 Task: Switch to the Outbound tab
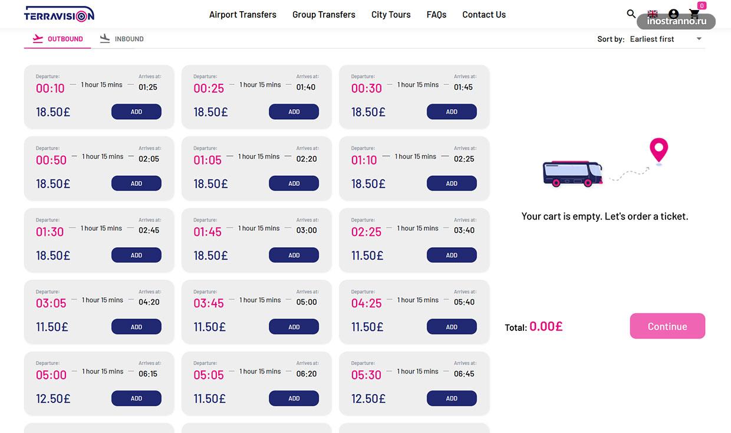pos(58,39)
